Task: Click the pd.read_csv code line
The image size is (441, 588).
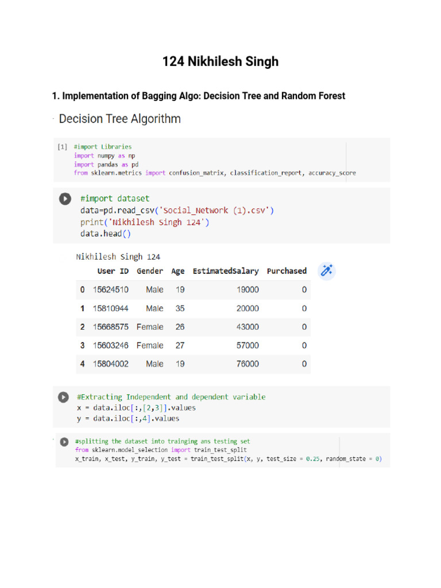Action: (x=177, y=211)
